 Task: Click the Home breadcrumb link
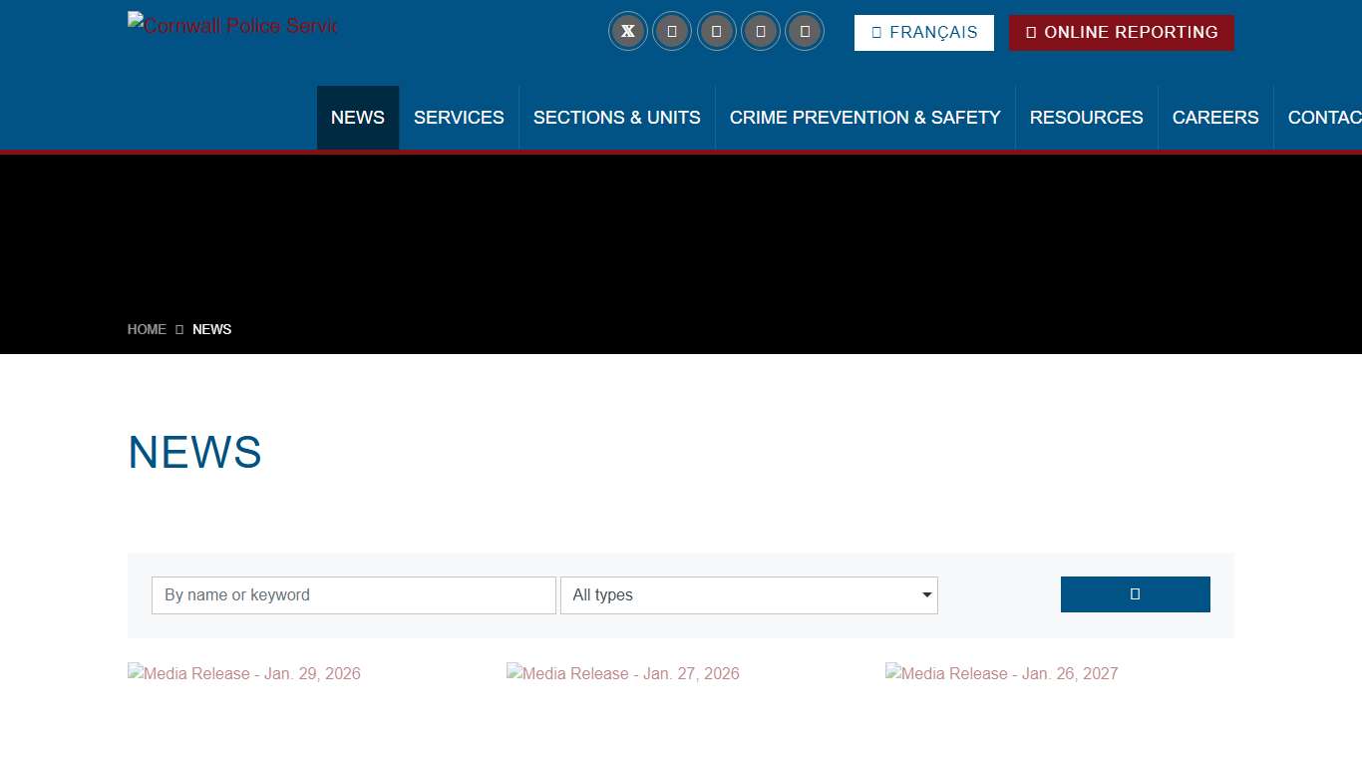tap(147, 329)
